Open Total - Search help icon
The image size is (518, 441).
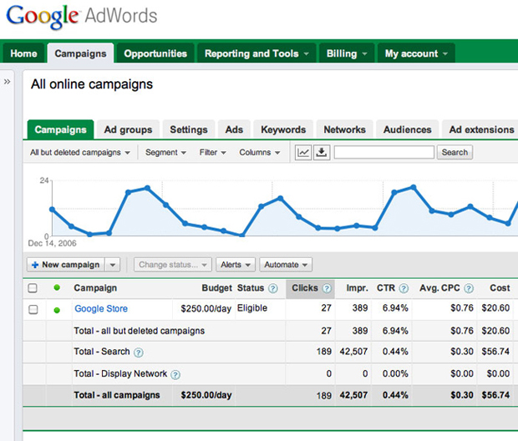coord(139,352)
